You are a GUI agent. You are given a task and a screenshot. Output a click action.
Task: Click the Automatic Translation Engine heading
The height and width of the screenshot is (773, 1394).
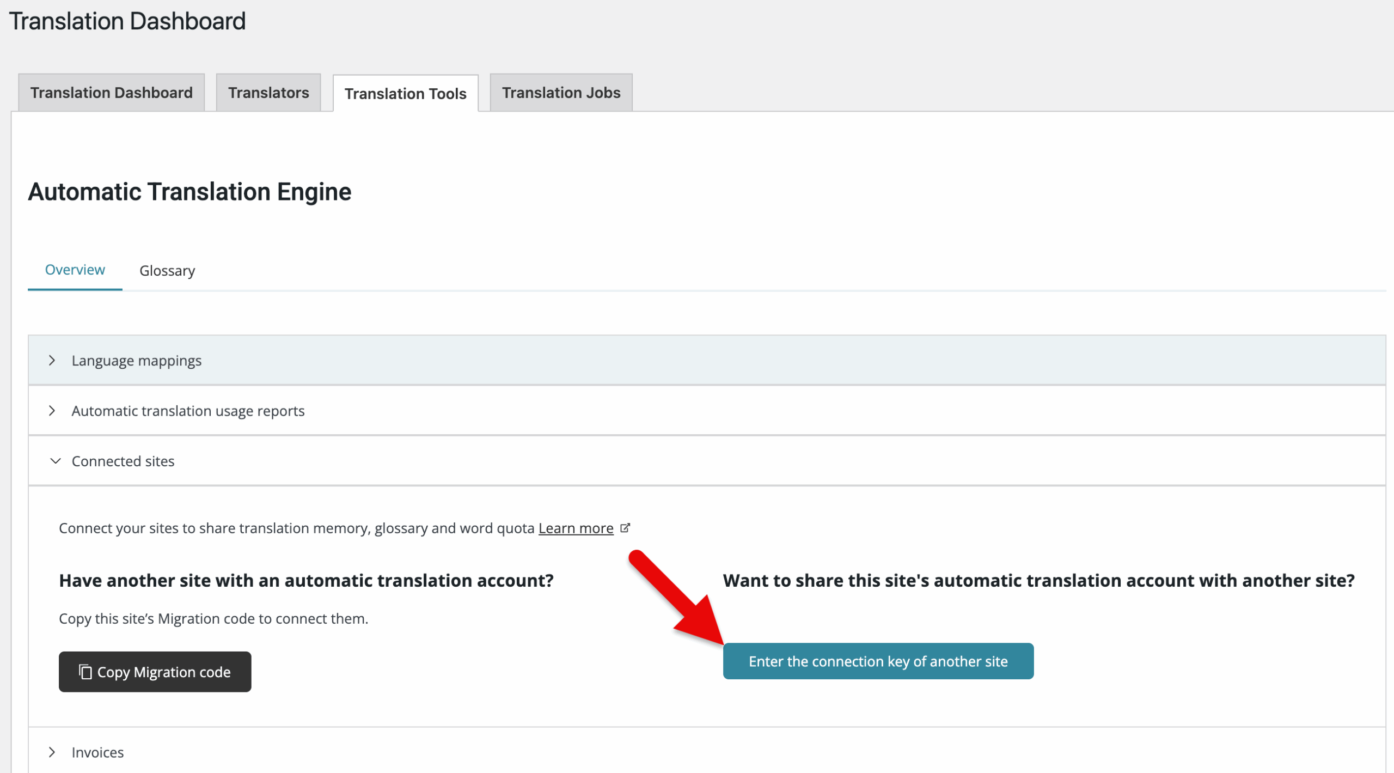pyautogui.click(x=189, y=192)
